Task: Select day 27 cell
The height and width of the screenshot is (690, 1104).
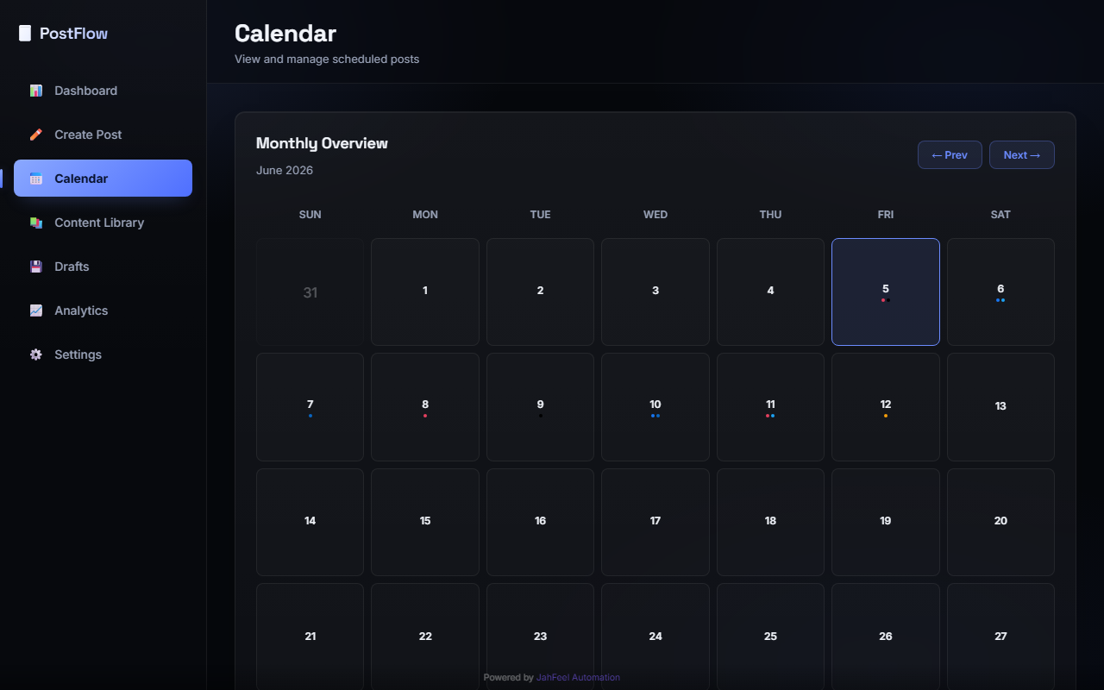Action: tap(1000, 637)
